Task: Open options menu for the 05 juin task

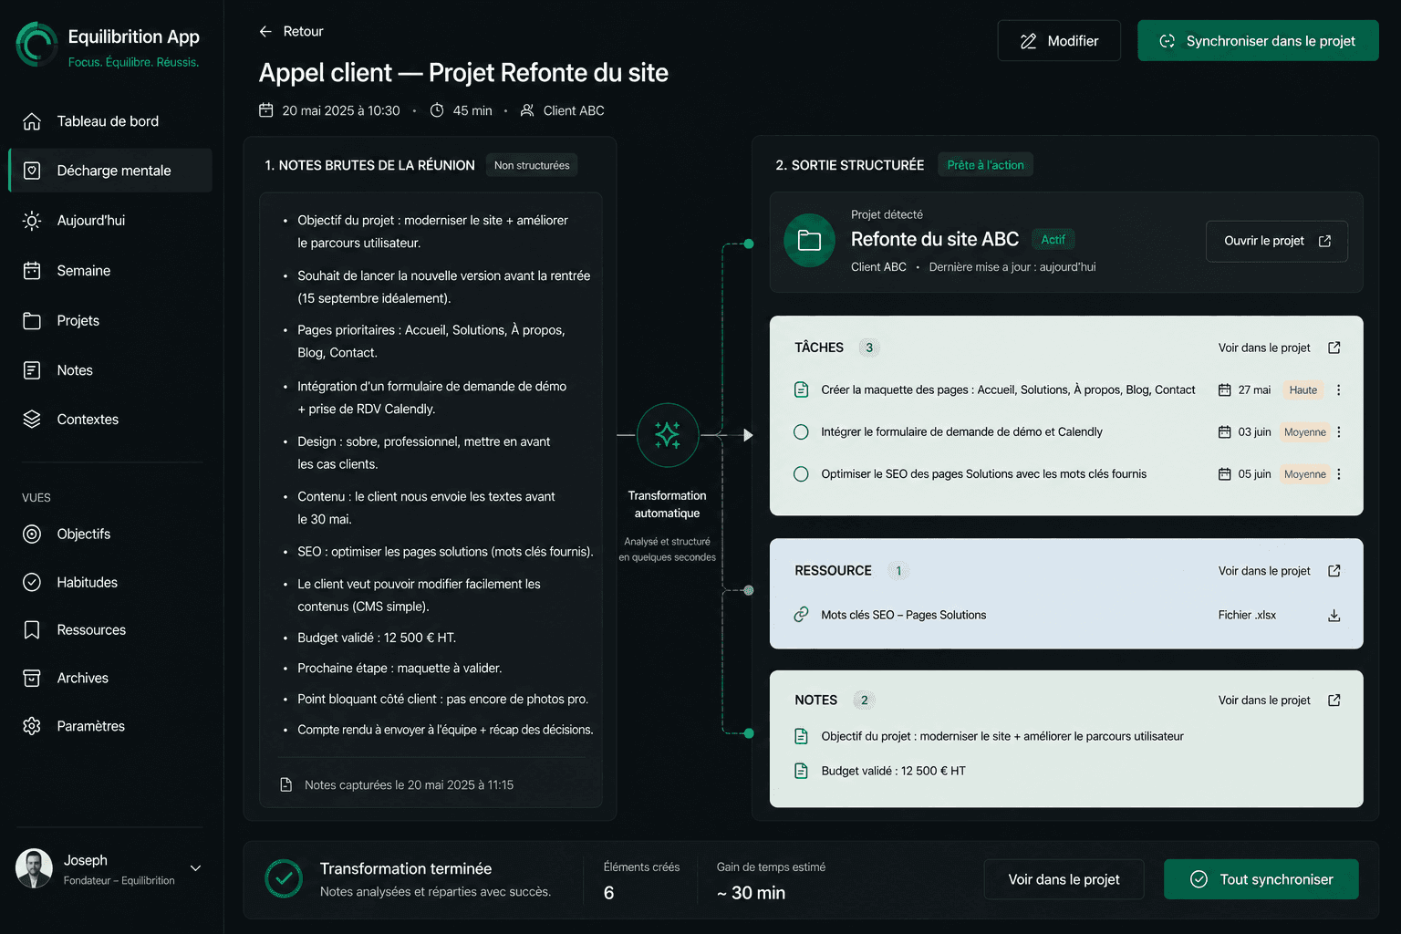Action: click(x=1339, y=474)
